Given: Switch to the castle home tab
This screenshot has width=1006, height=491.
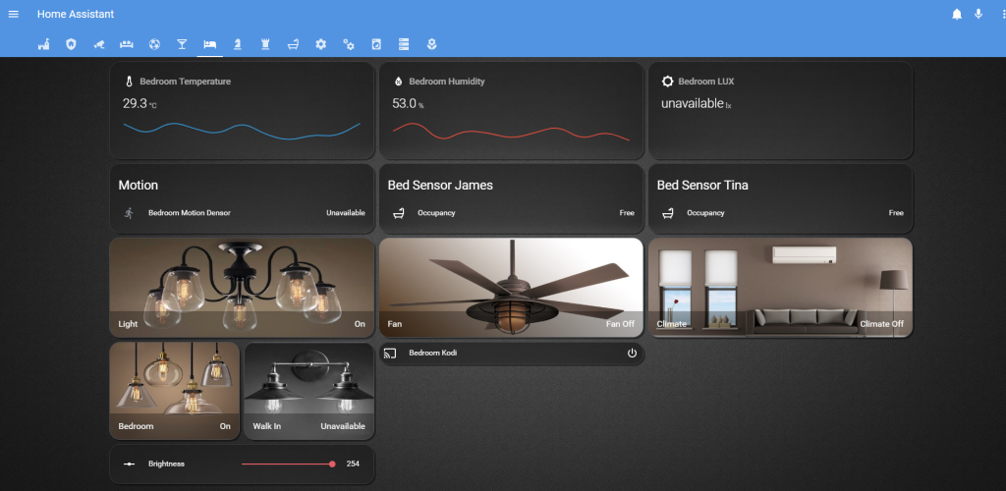Looking at the screenshot, I should [x=43, y=44].
